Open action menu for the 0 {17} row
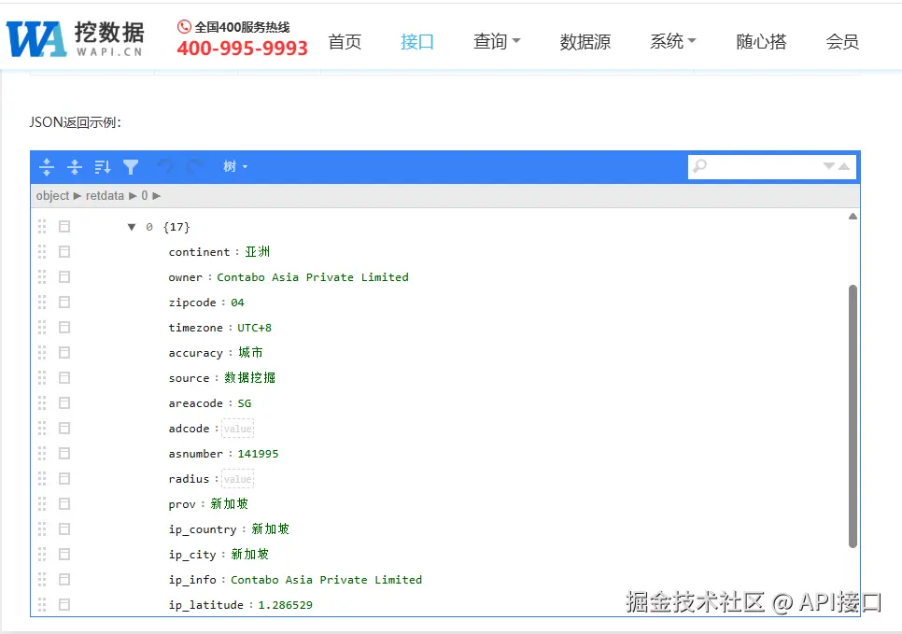The image size is (902, 634). [64, 227]
